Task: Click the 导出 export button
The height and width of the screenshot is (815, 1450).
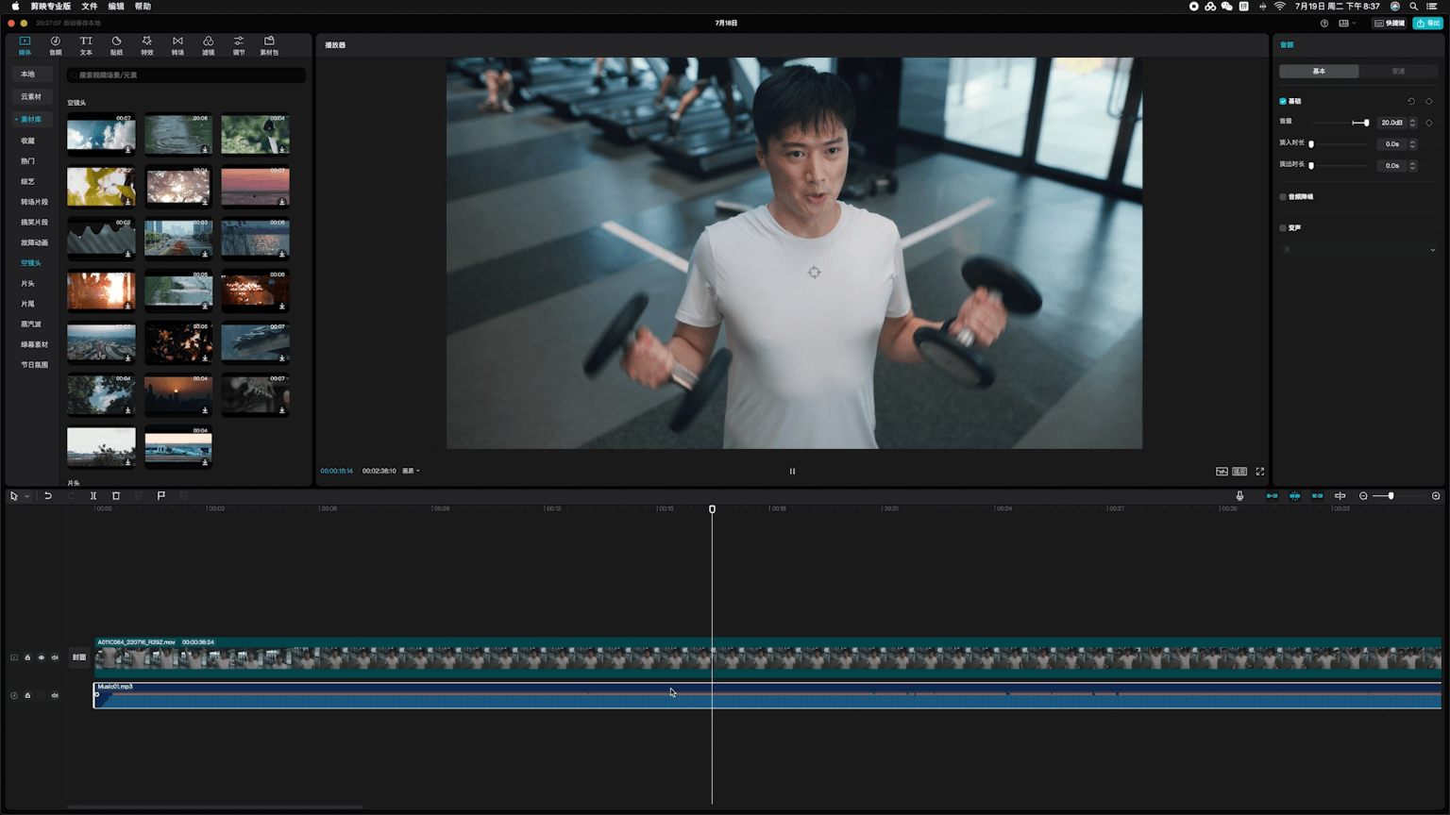Action: [x=1427, y=24]
